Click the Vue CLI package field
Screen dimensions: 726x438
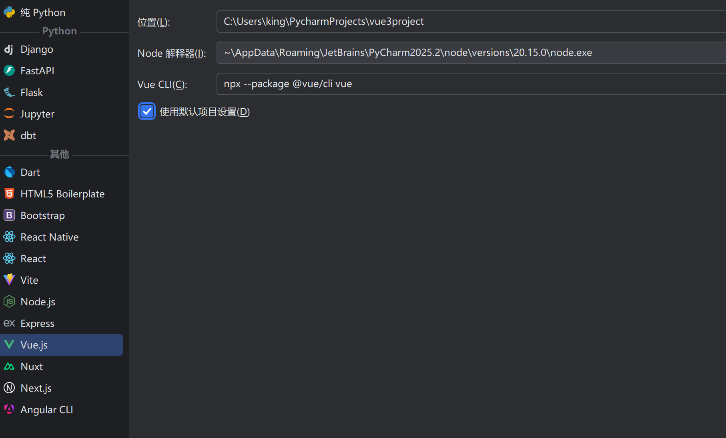tap(471, 84)
